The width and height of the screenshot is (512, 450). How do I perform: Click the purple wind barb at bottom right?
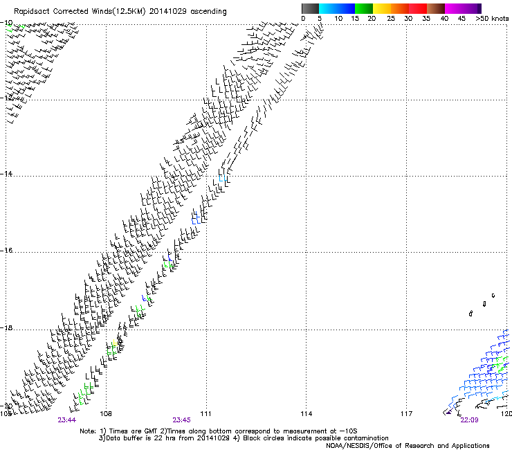coord(449,412)
